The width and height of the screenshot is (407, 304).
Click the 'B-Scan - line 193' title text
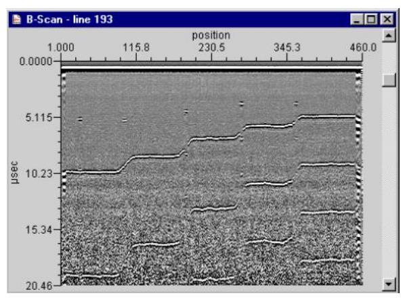tap(70, 20)
